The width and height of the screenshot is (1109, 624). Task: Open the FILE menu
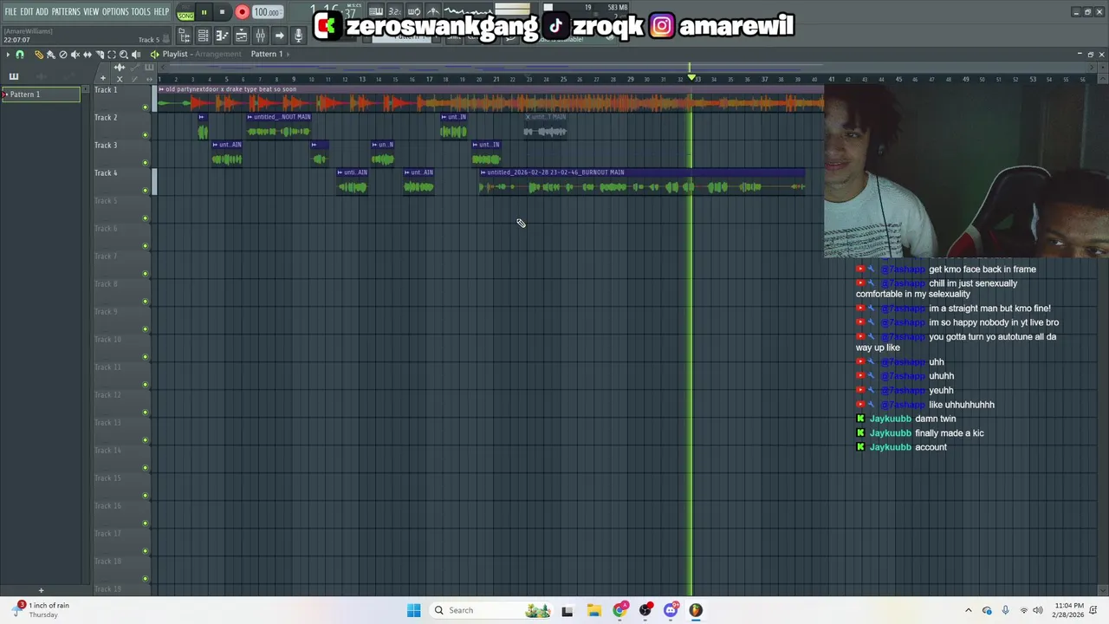[x=10, y=11]
